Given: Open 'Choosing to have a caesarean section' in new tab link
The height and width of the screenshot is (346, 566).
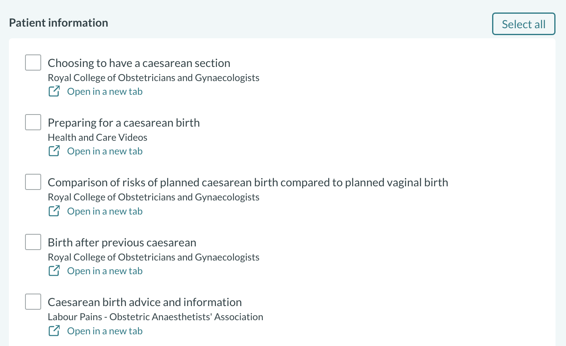Looking at the screenshot, I should [105, 92].
